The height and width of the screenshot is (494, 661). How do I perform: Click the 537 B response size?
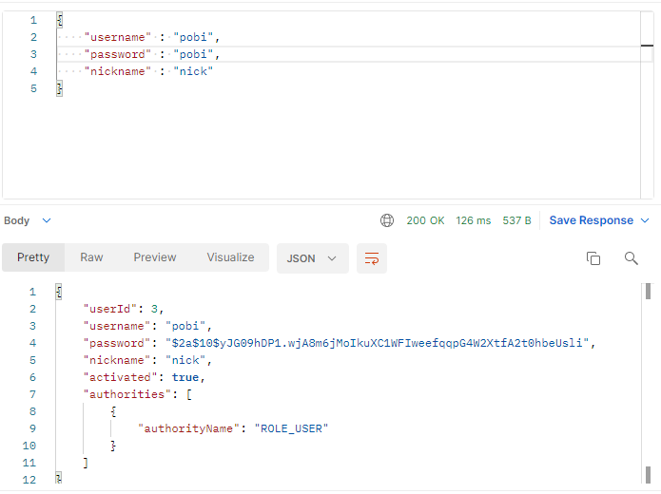coord(516,220)
